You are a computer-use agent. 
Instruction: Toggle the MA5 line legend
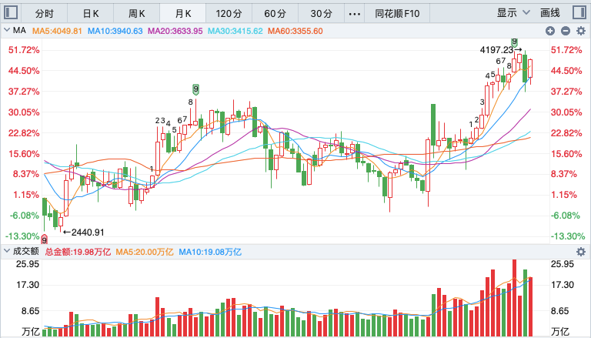pyautogui.click(x=56, y=31)
